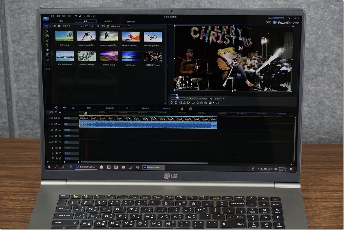Switch to the Capture tab

pos(61,21)
